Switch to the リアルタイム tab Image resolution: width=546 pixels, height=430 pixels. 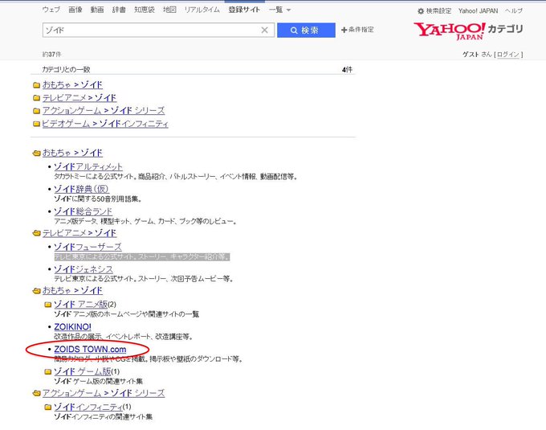[x=202, y=10]
